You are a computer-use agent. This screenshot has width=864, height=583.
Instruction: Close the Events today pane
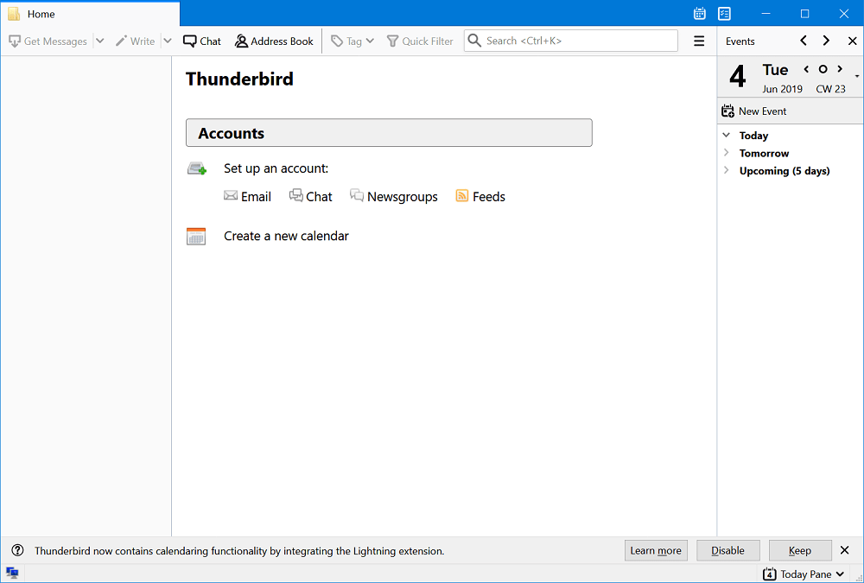point(853,41)
